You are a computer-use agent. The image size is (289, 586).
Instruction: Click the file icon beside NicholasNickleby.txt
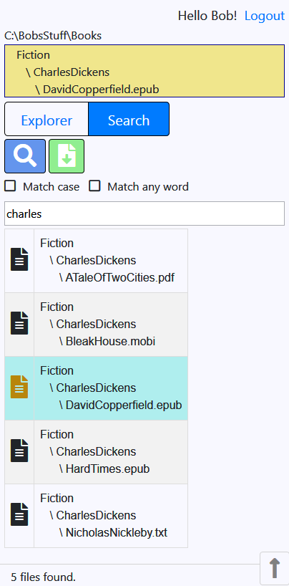19,514
